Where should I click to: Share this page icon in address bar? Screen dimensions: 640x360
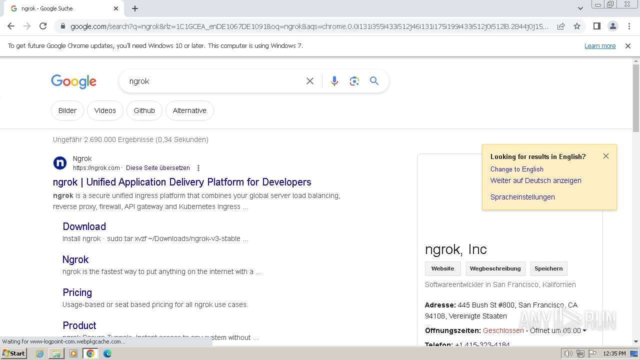click(x=561, y=26)
